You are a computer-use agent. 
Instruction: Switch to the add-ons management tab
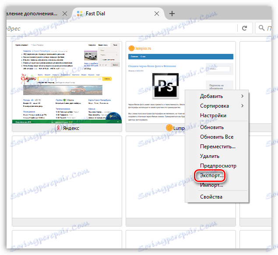tap(37, 14)
